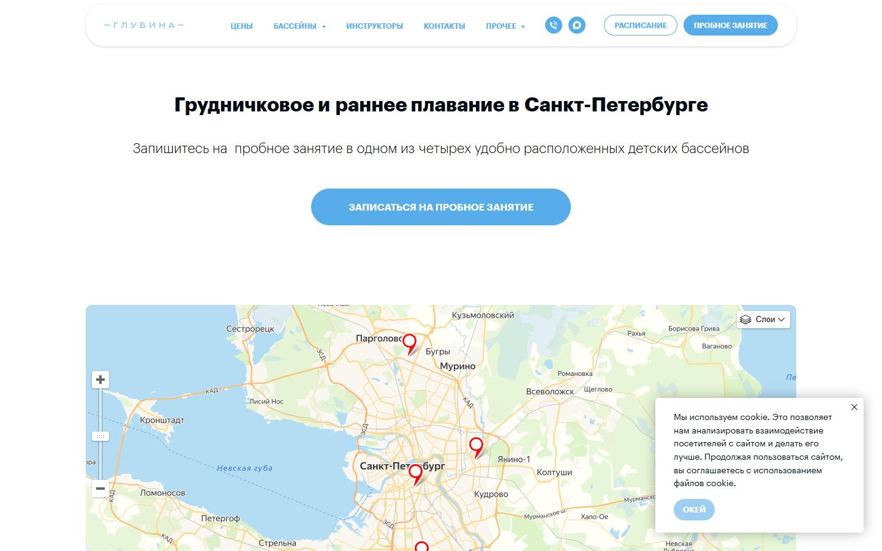Image resolution: width=882 pixels, height=551 pixels.
Task: Click the Стрельна label on the map
Action: coord(277,543)
